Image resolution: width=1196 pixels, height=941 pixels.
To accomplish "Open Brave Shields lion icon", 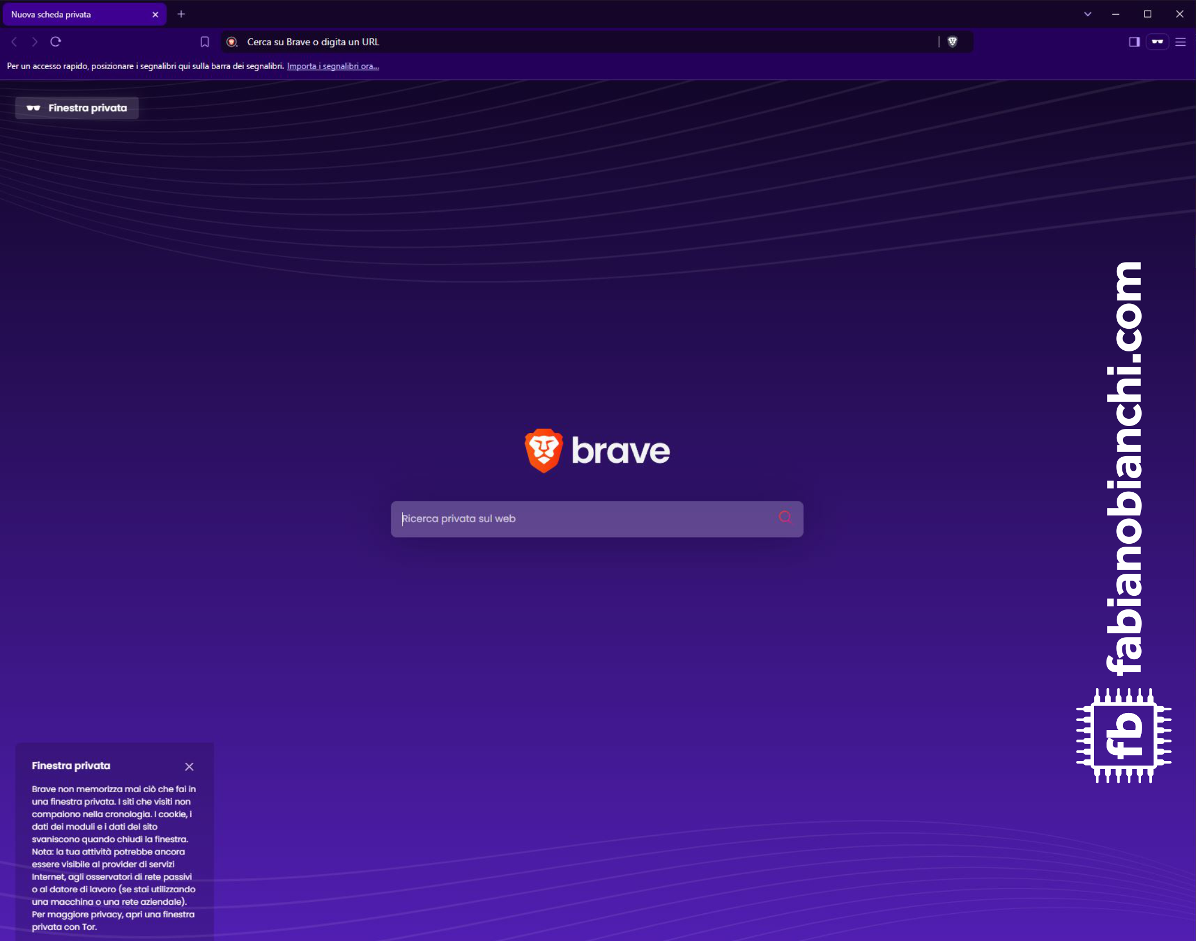I will [x=952, y=42].
